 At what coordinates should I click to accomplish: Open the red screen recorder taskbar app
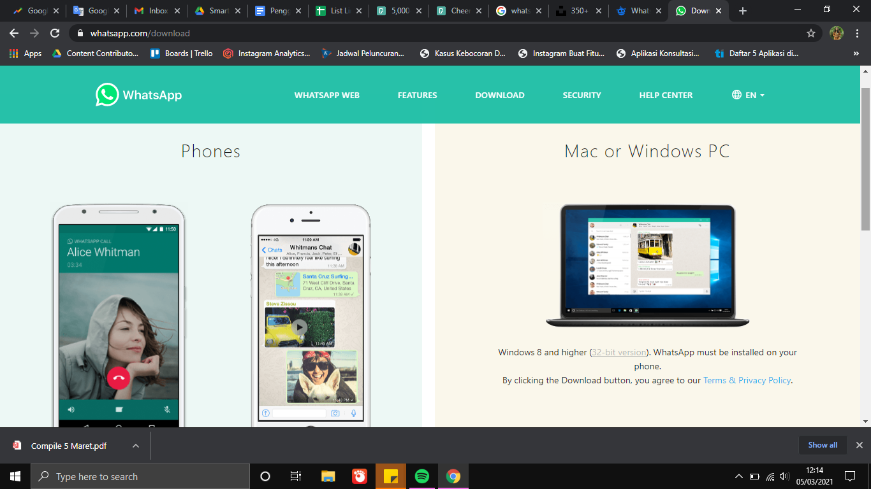click(x=359, y=476)
